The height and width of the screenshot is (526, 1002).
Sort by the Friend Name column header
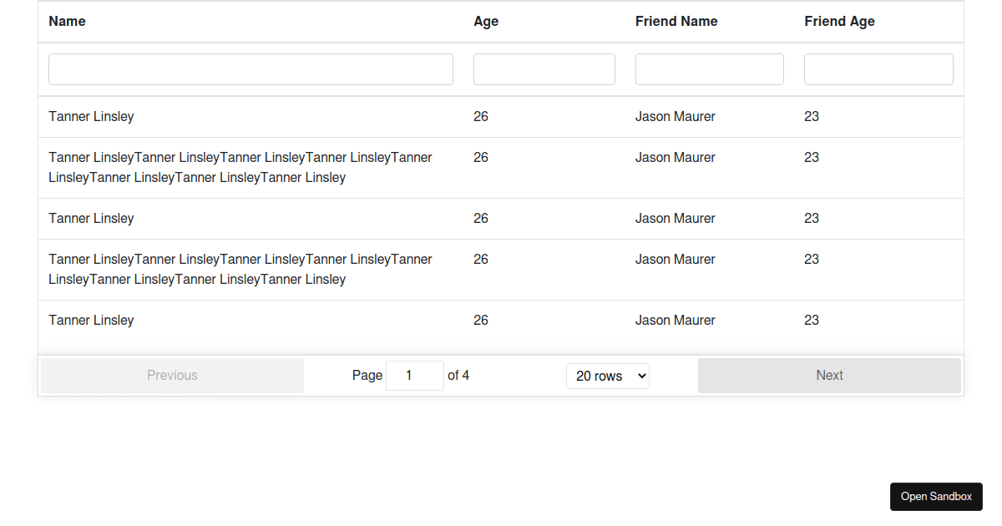click(x=676, y=21)
